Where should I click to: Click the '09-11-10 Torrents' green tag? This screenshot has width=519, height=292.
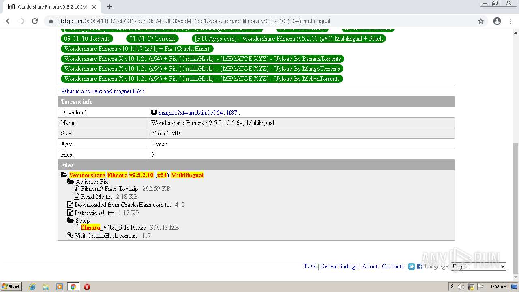click(x=87, y=39)
